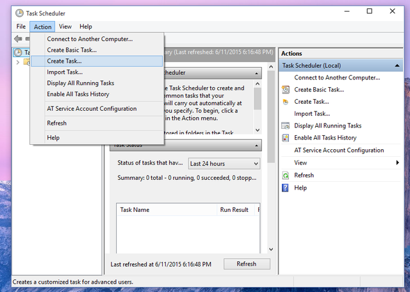Click the Display All Running Tasks icon

point(286,126)
